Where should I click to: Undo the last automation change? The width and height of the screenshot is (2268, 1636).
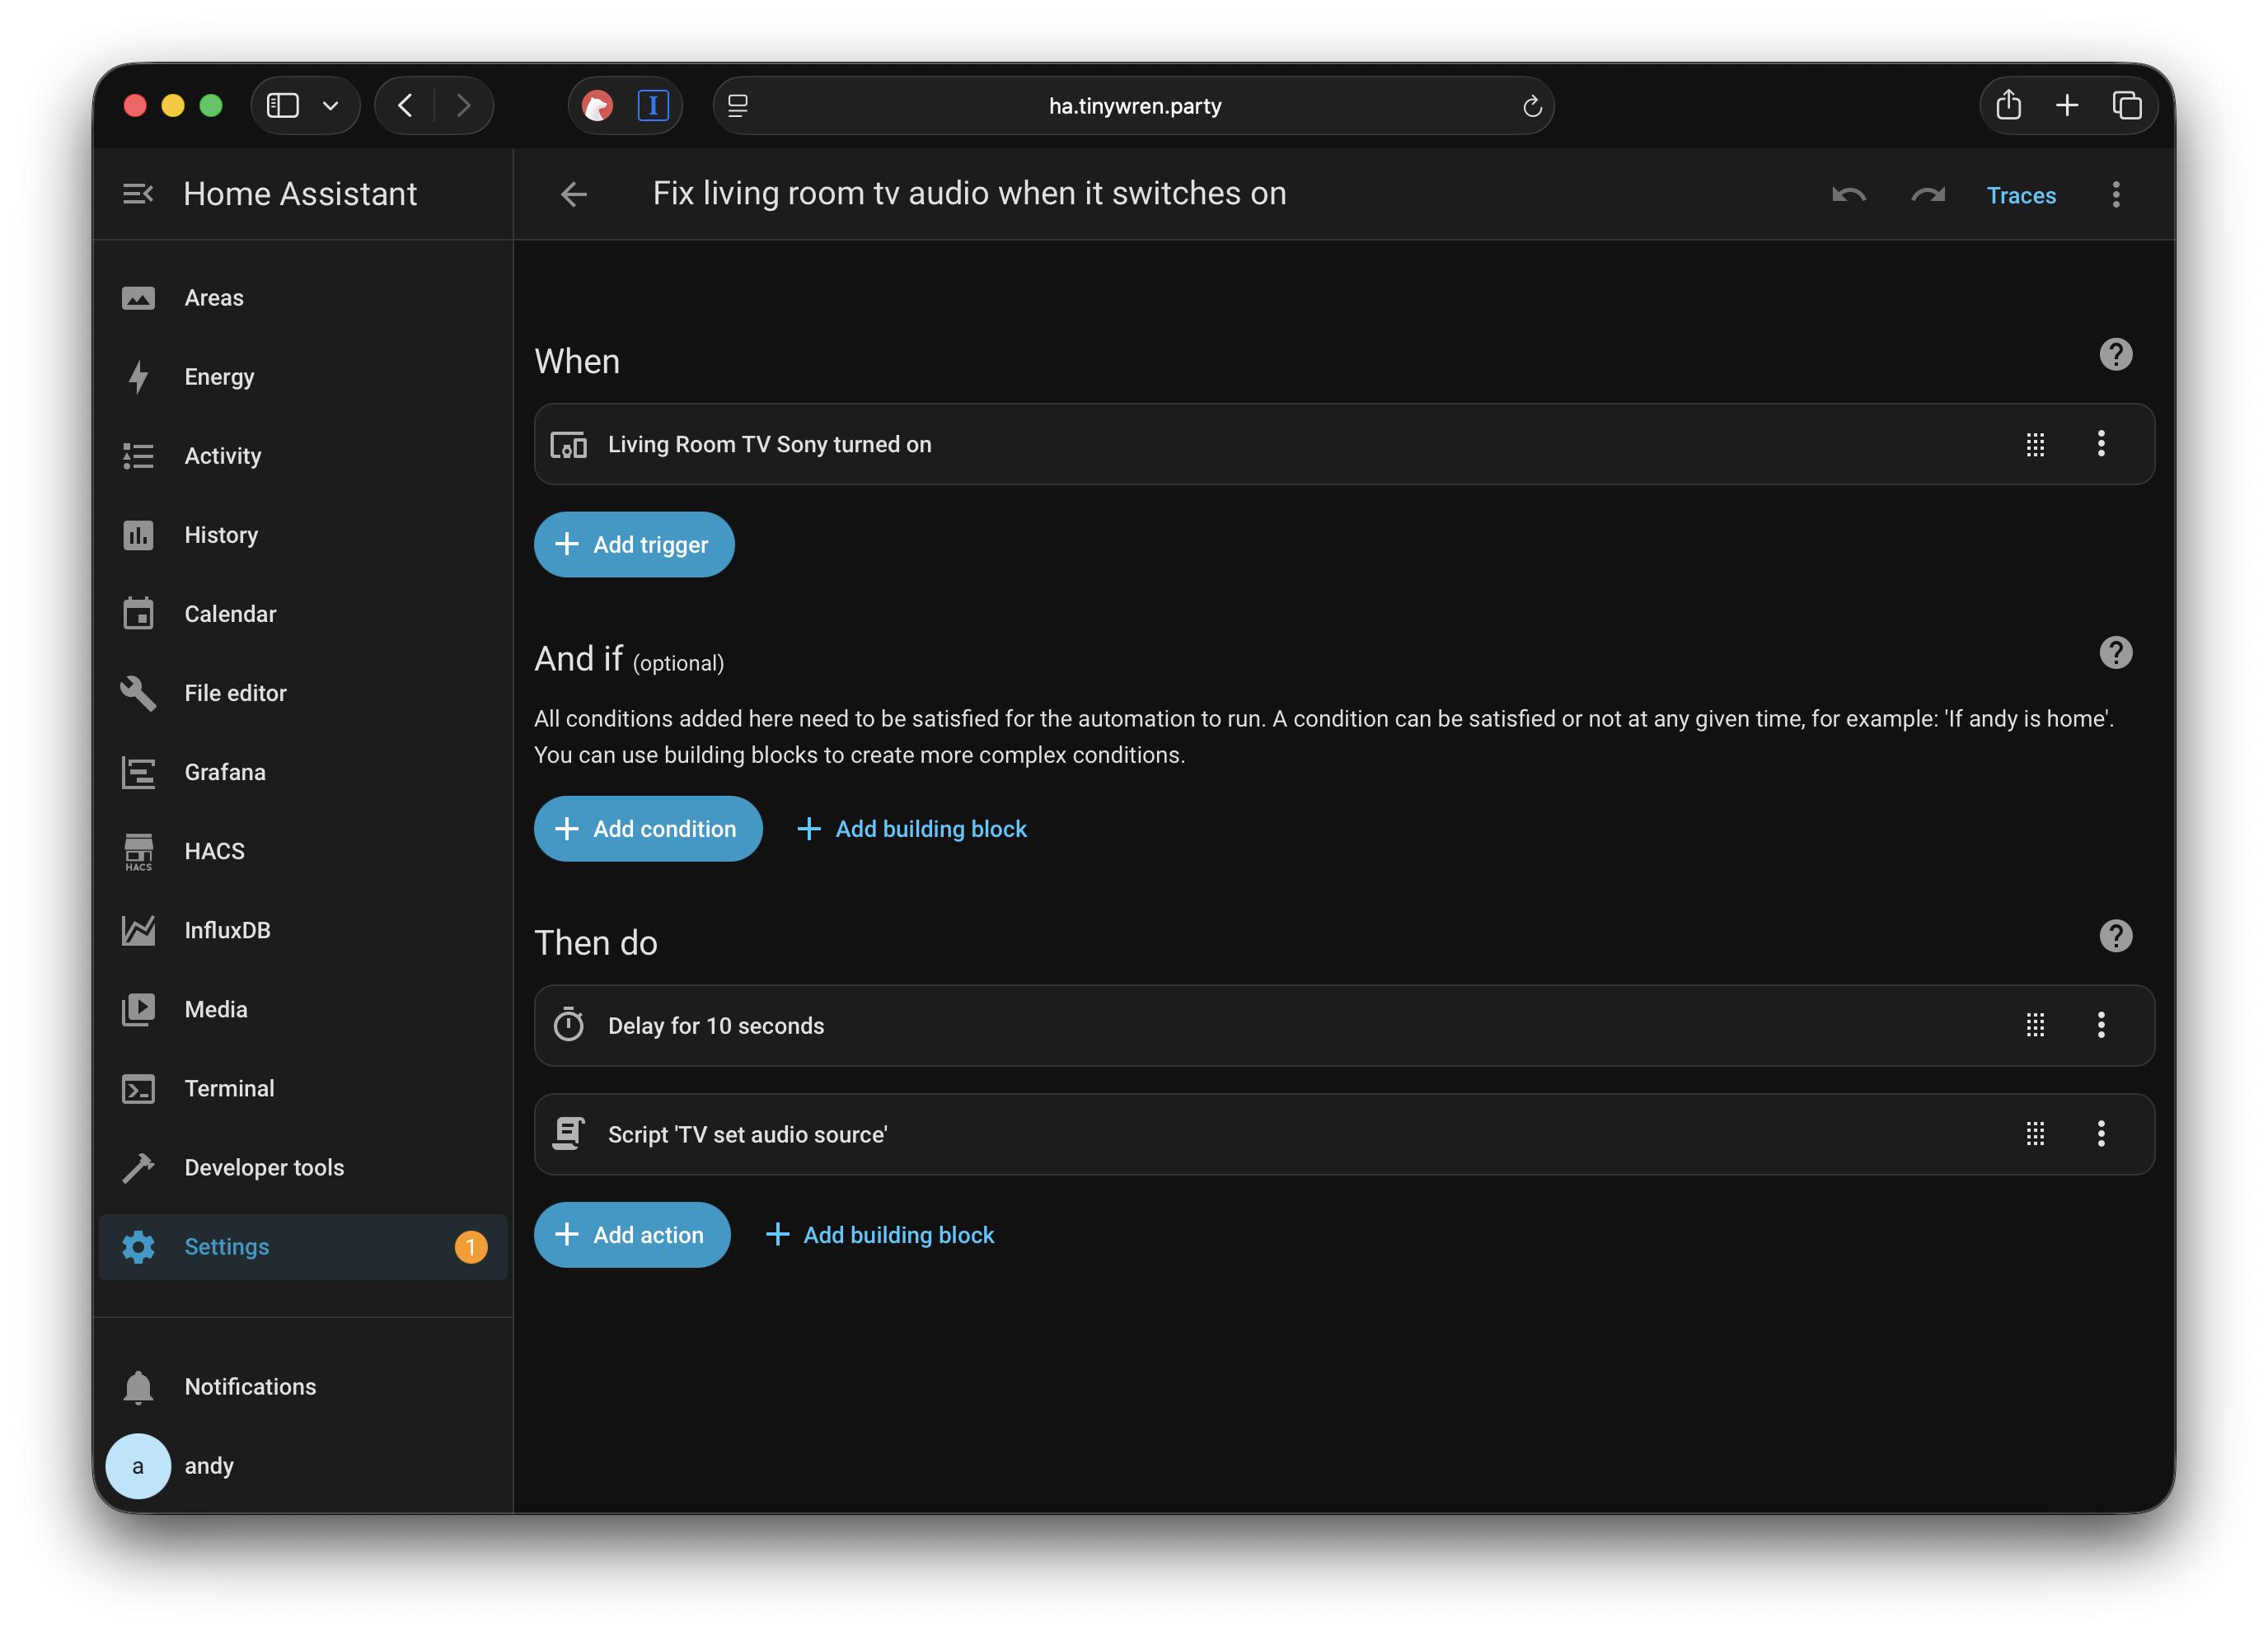pos(1848,195)
